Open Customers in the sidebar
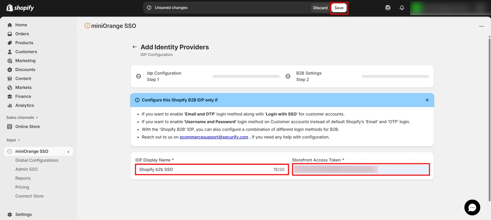This screenshot has width=491, height=220. tap(26, 52)
